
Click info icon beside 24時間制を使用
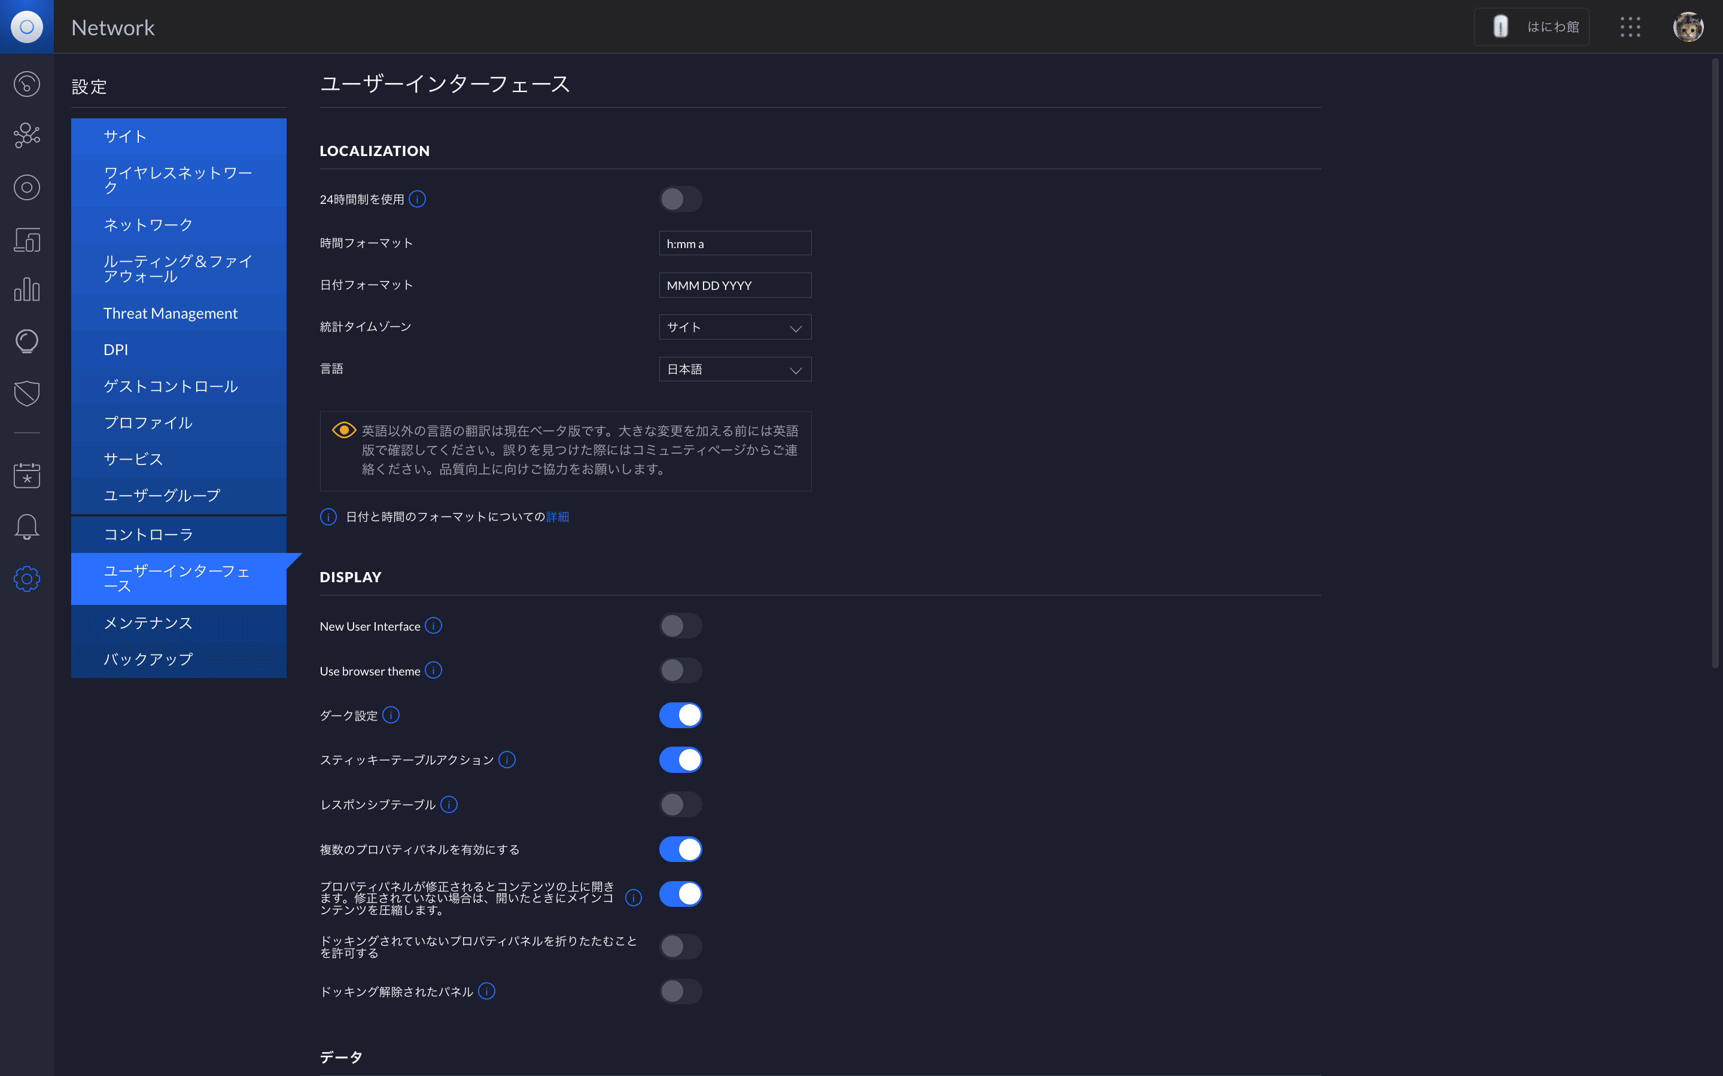[417, 199]
